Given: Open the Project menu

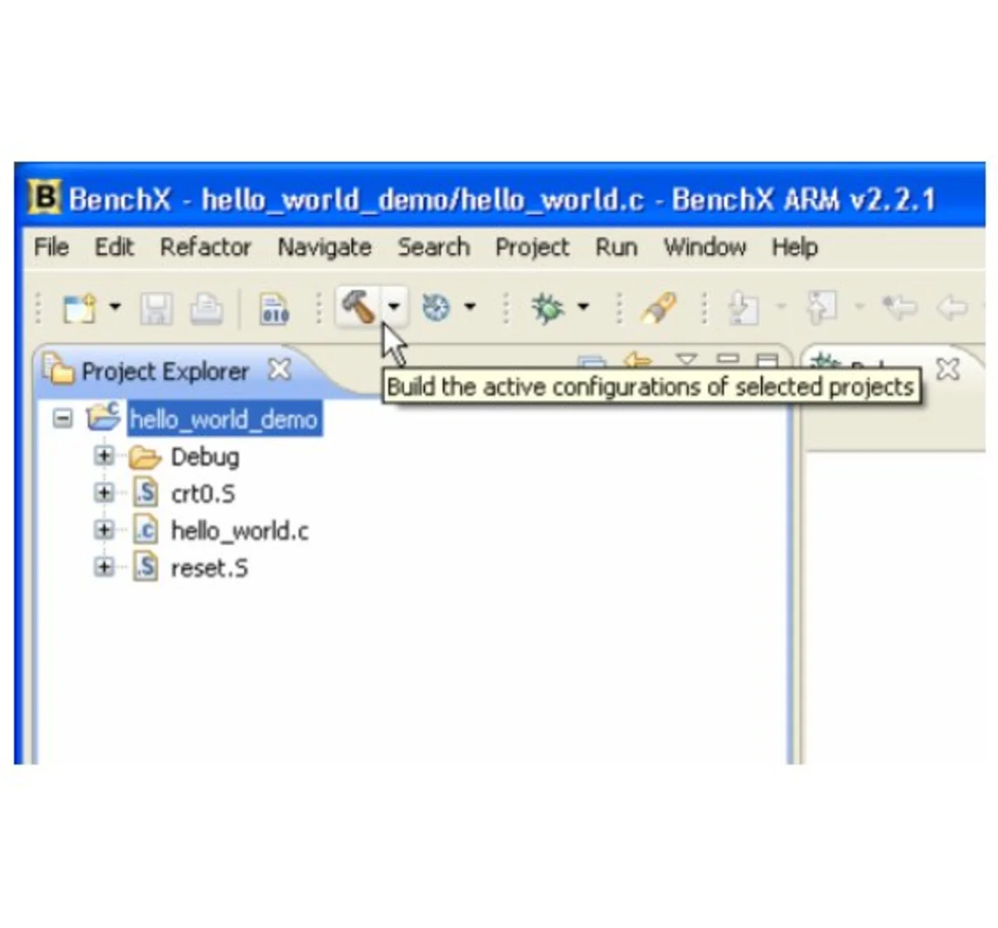Looking at the screenshot, I should (x=532, y=247).
